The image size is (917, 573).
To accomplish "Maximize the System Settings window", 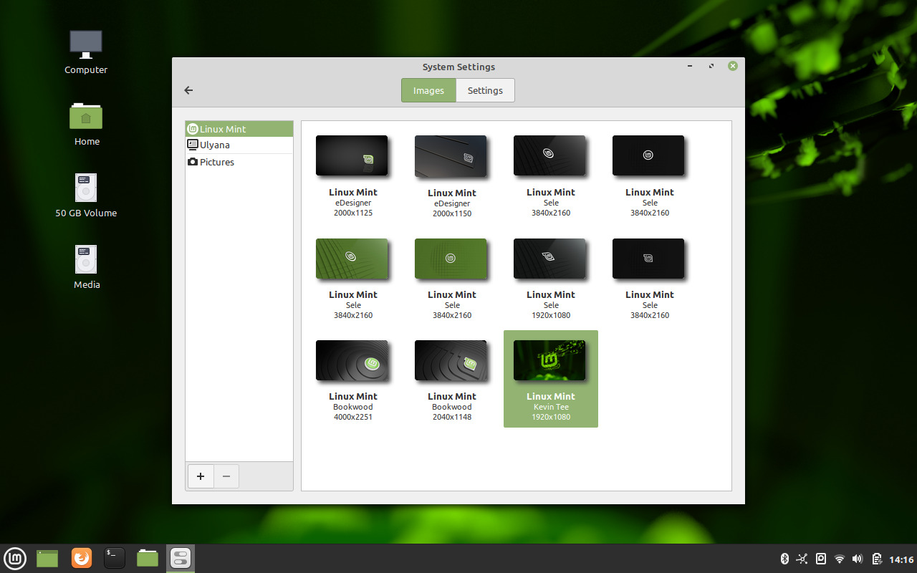I will 711,66.
